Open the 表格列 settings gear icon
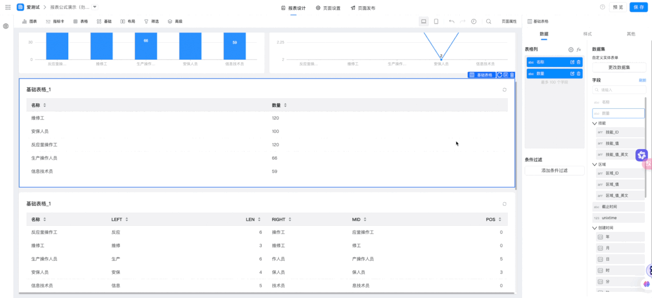The height and width of the screenshot is (298, 652). click(x=571, y=50)
